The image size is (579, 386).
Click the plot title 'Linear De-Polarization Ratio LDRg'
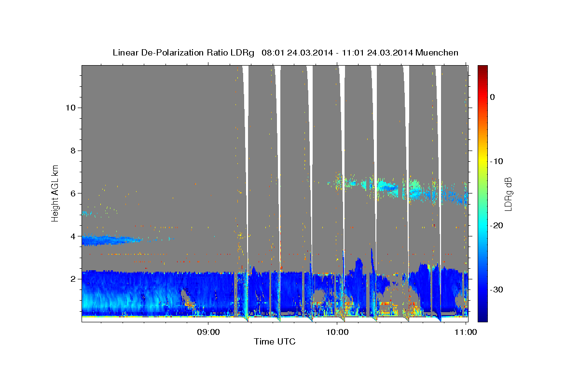click(183, 53)
